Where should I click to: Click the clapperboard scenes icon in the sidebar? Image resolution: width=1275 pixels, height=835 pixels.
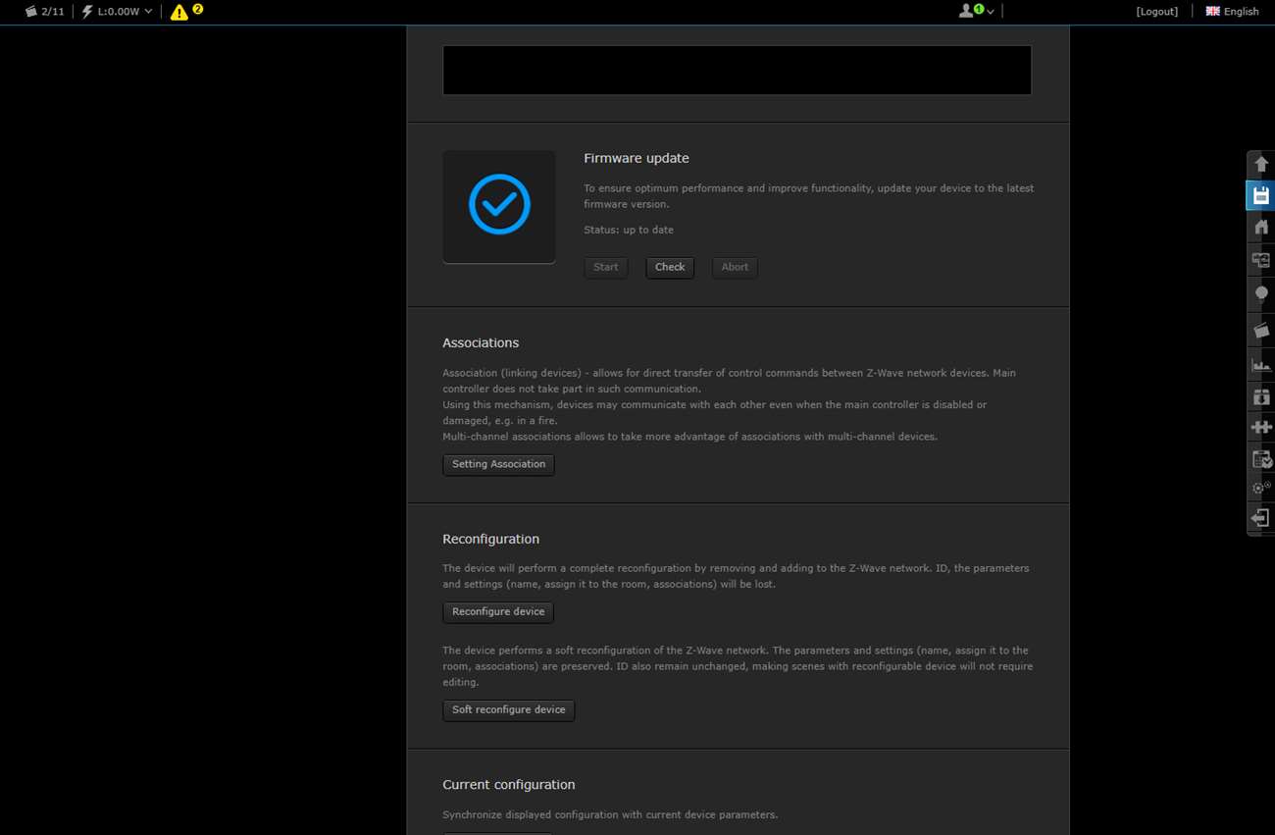click(1261, 331)
